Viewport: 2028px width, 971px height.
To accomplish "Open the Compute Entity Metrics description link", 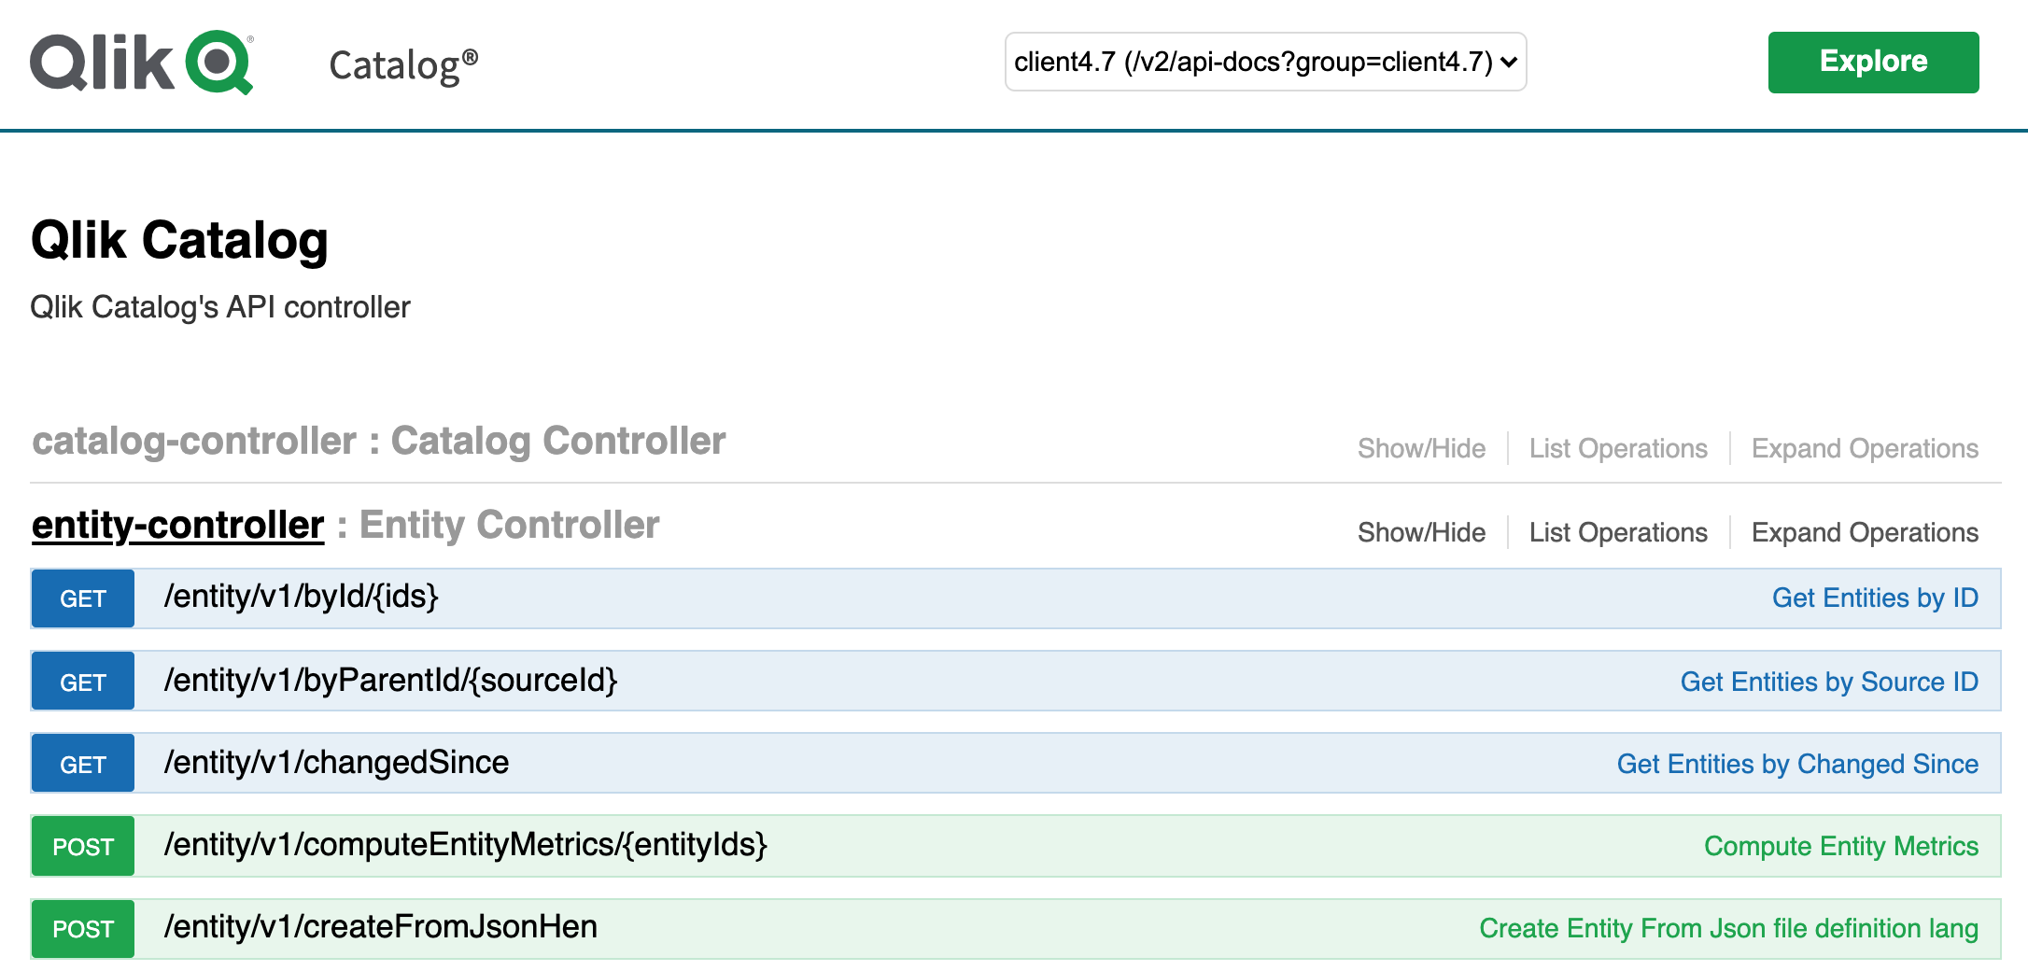I will pos(1840,847).
